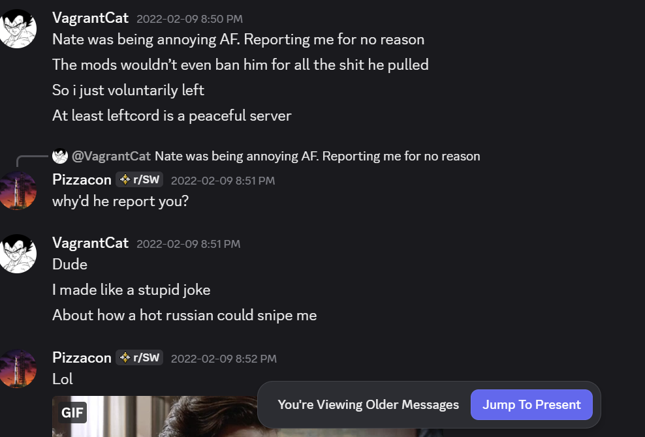The width and height of the screenshot is (645, 437).
Task: Click the GIF badge on the image
Action: click(x=72, y=412)
